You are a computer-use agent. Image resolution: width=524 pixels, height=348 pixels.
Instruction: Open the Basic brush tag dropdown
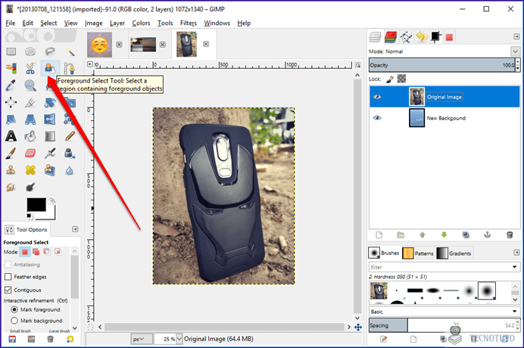pyautogui.click(x=515, y=312)
